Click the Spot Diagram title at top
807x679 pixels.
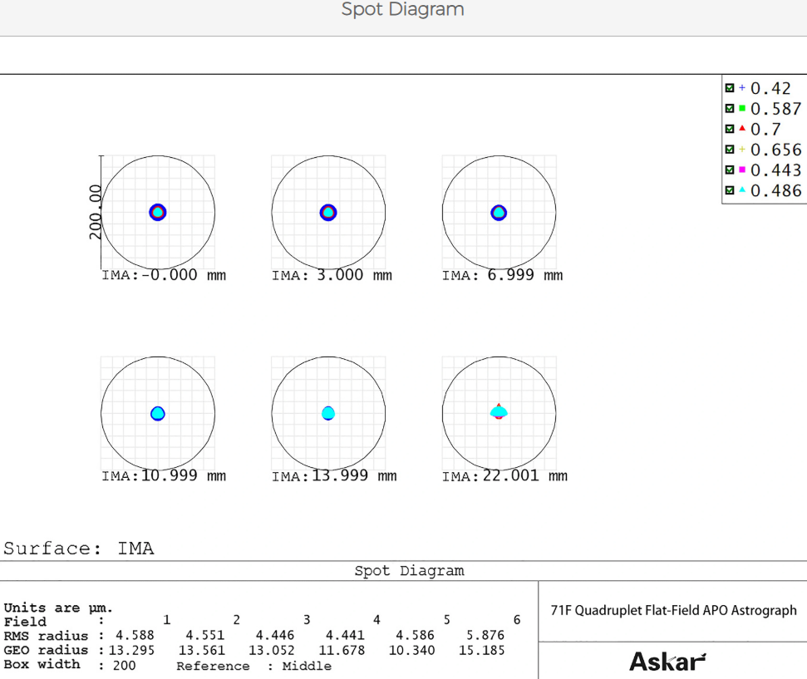point(403,10)
